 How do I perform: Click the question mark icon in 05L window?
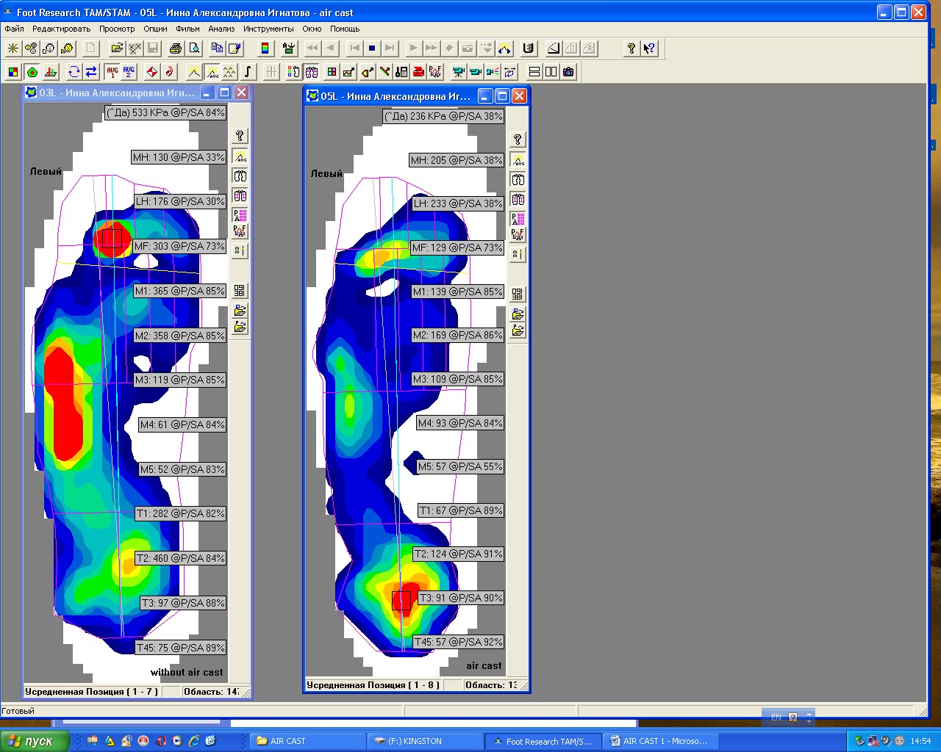[x=518, y=140]
